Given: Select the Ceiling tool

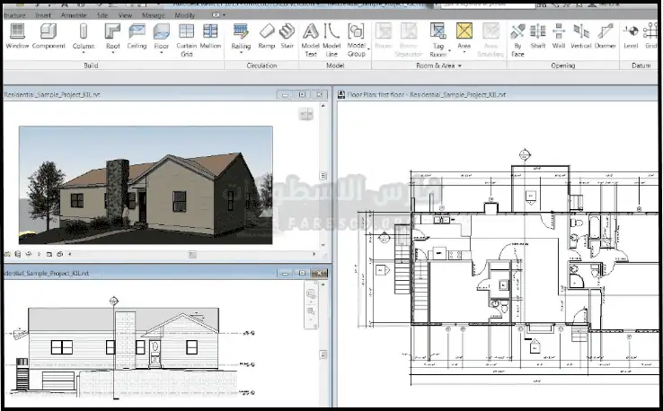Looking at the screenshot, I should click(x=137, y=36).
